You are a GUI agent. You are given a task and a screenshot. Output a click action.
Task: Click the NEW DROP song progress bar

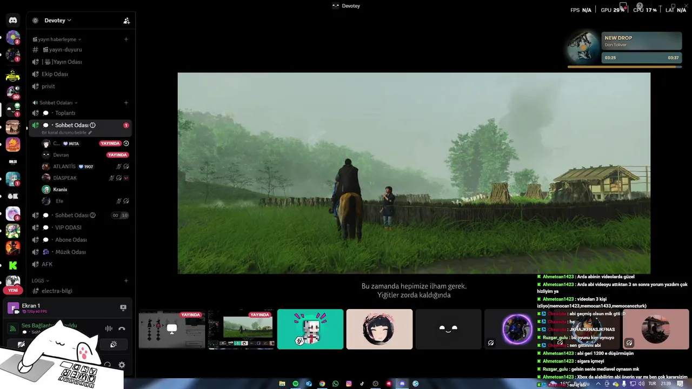(x=625, y=67)
